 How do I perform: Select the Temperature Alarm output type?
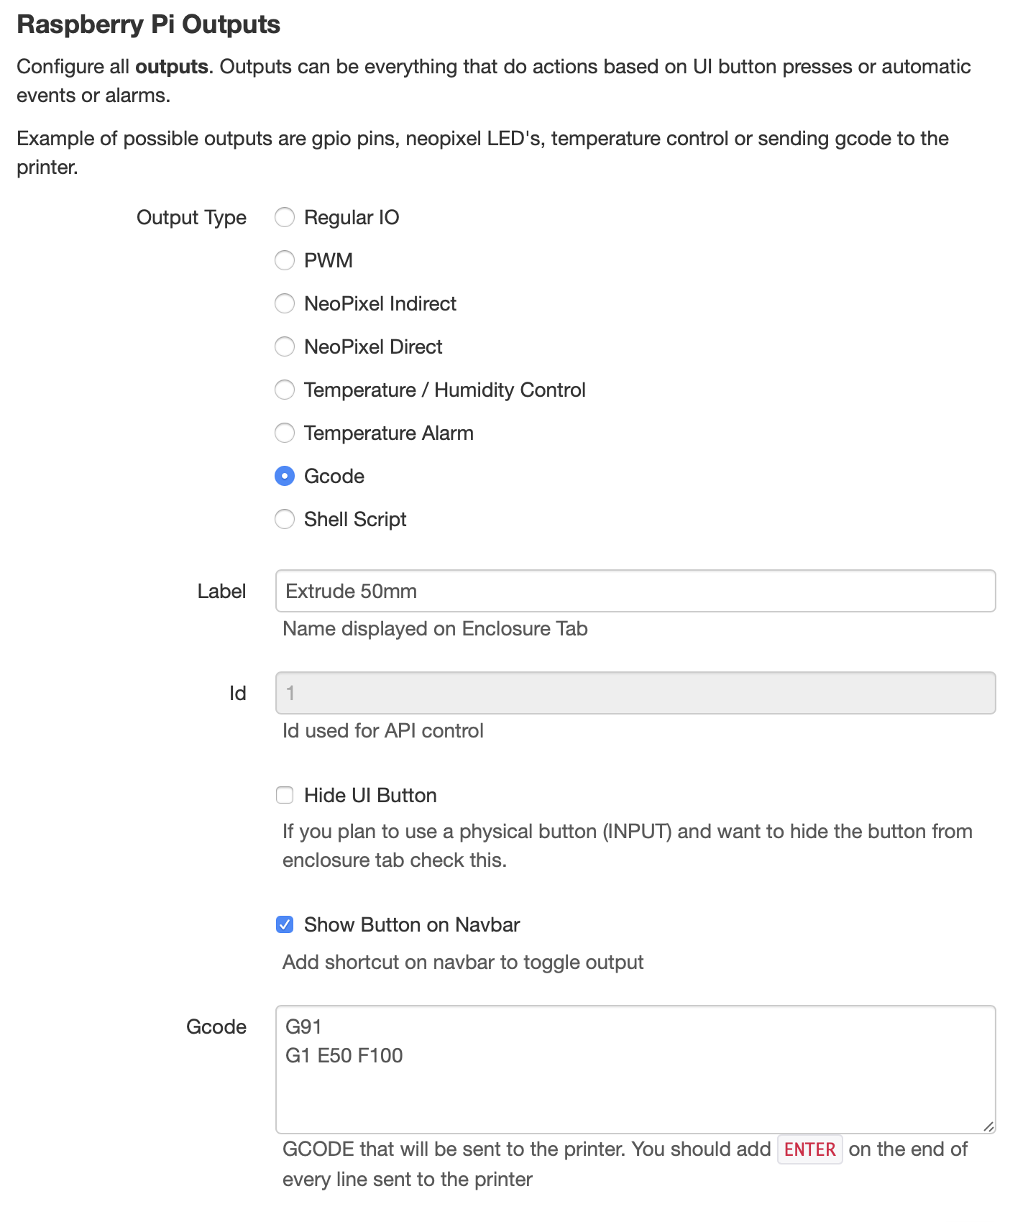[x=285, y=433]
